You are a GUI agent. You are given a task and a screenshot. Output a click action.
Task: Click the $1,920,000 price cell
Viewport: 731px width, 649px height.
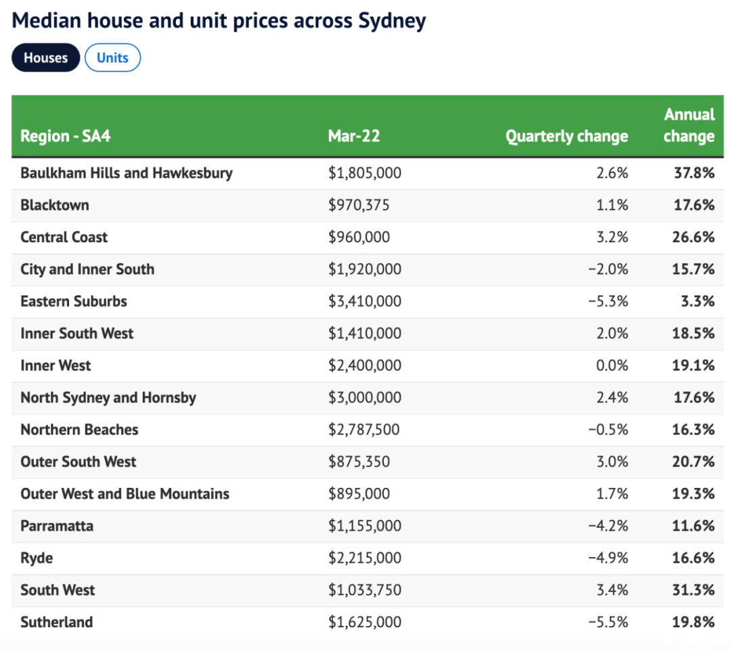(x=365, y=269)
